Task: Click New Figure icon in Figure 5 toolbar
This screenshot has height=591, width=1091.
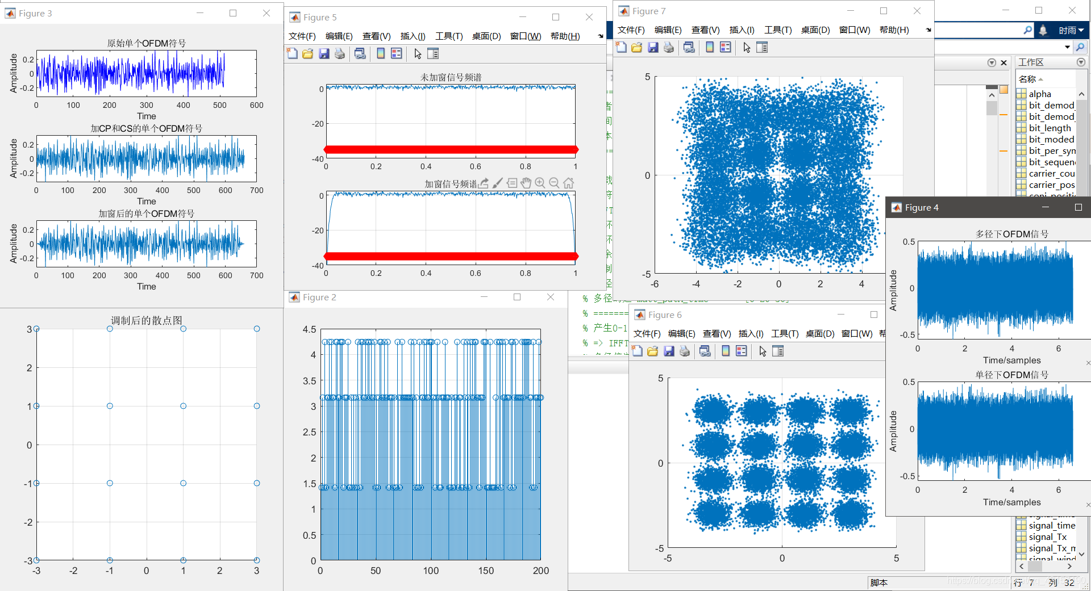Action: pyautogui.click(x=292, y=53)
